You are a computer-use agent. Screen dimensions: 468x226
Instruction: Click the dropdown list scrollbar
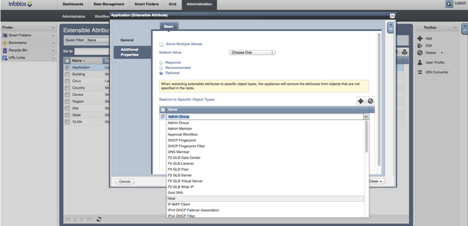[x=367, y=137]
